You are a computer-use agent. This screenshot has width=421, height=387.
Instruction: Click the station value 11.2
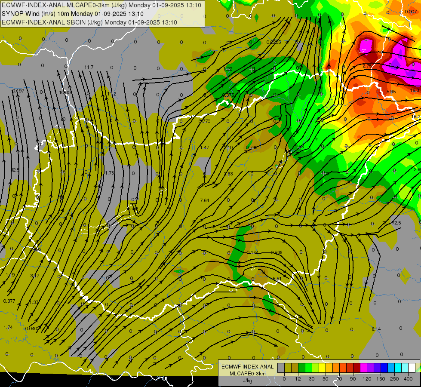pyautogui.click(x=112, y=94)
